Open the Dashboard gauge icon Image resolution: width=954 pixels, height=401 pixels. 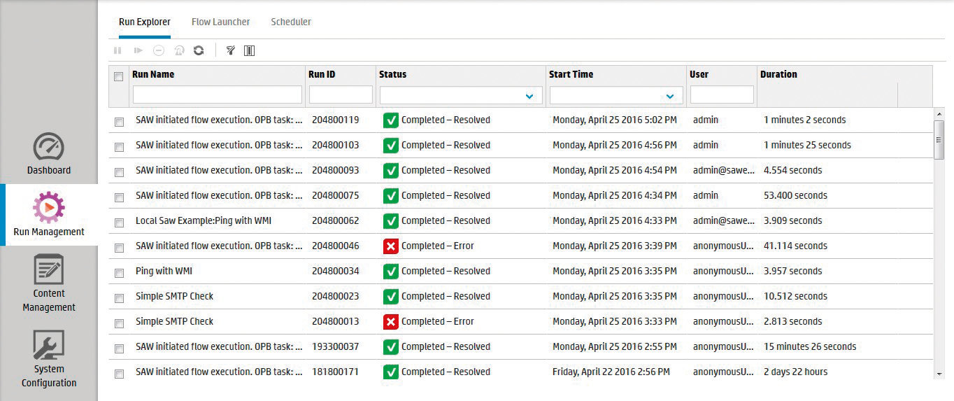click(x=49, y=147)
